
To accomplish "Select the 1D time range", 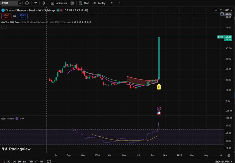I will 4,162.
